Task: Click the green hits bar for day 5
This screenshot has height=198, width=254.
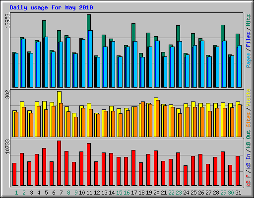Action: [x=44, y=29]
